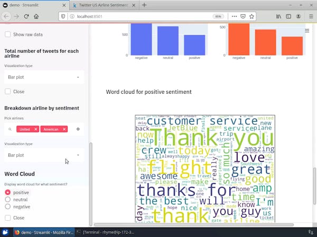The image size is (317, 237).
Task: Remove American from picked airlines
Action: click(x=64, y=129)
